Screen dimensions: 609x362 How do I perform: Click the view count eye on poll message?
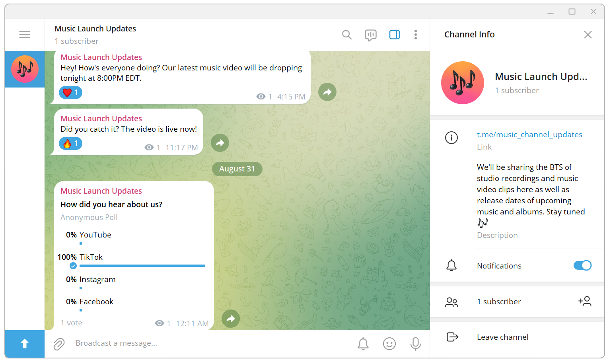160,323
